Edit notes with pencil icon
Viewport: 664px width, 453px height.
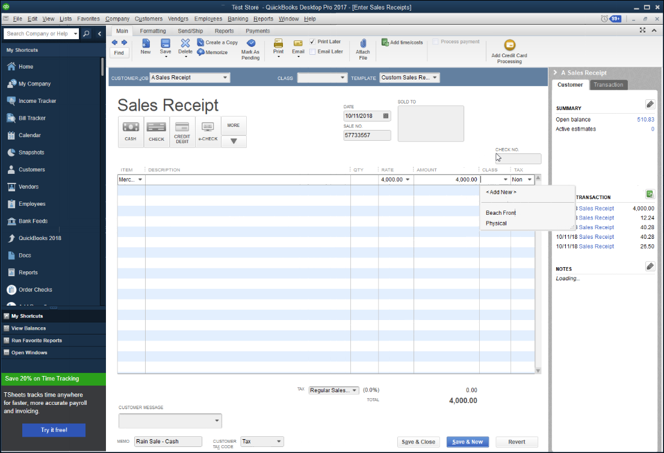pos(650,267)
